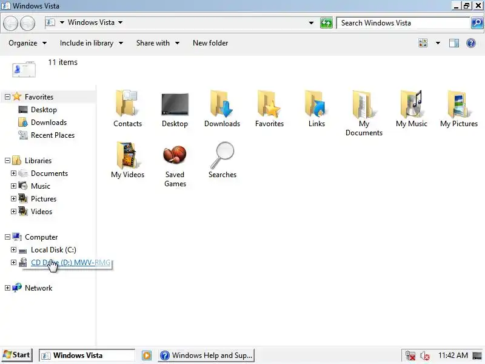The width and height of the screenshot is (485, 364).
Task: Select the Downloads folder icon in the main pane
Action: tap(222, 103)
